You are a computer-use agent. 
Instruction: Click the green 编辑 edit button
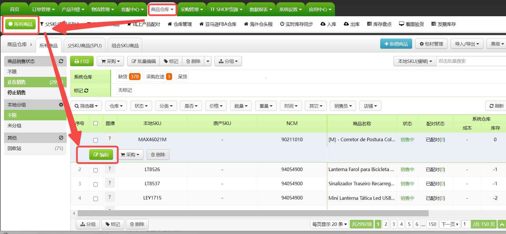[101, 155]
